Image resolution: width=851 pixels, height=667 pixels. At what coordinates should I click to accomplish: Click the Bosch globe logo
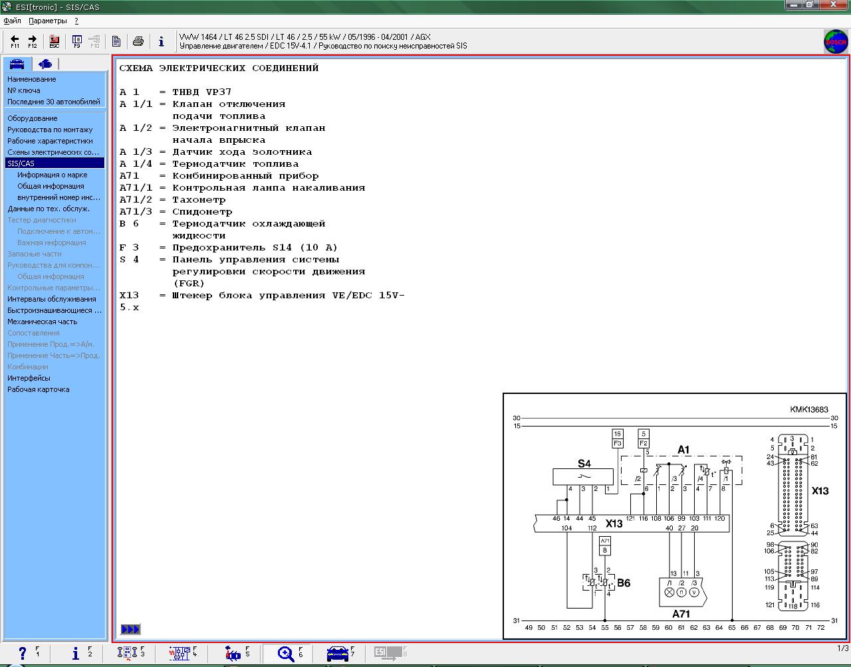click(x=836, y=42)
